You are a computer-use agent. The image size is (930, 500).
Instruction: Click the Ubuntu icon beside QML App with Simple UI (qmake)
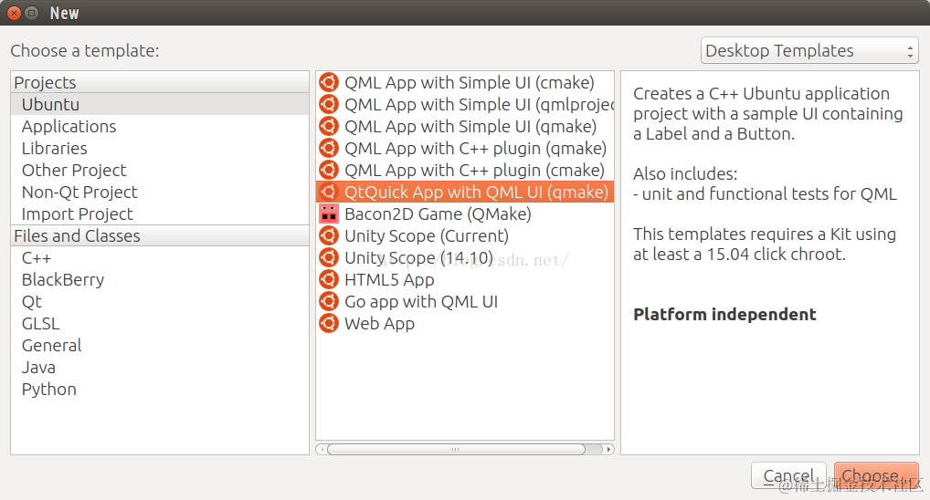(x=329, y=126)
